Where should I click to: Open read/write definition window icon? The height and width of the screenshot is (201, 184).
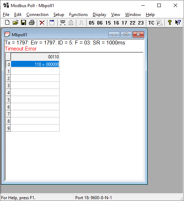coord(52,23)
